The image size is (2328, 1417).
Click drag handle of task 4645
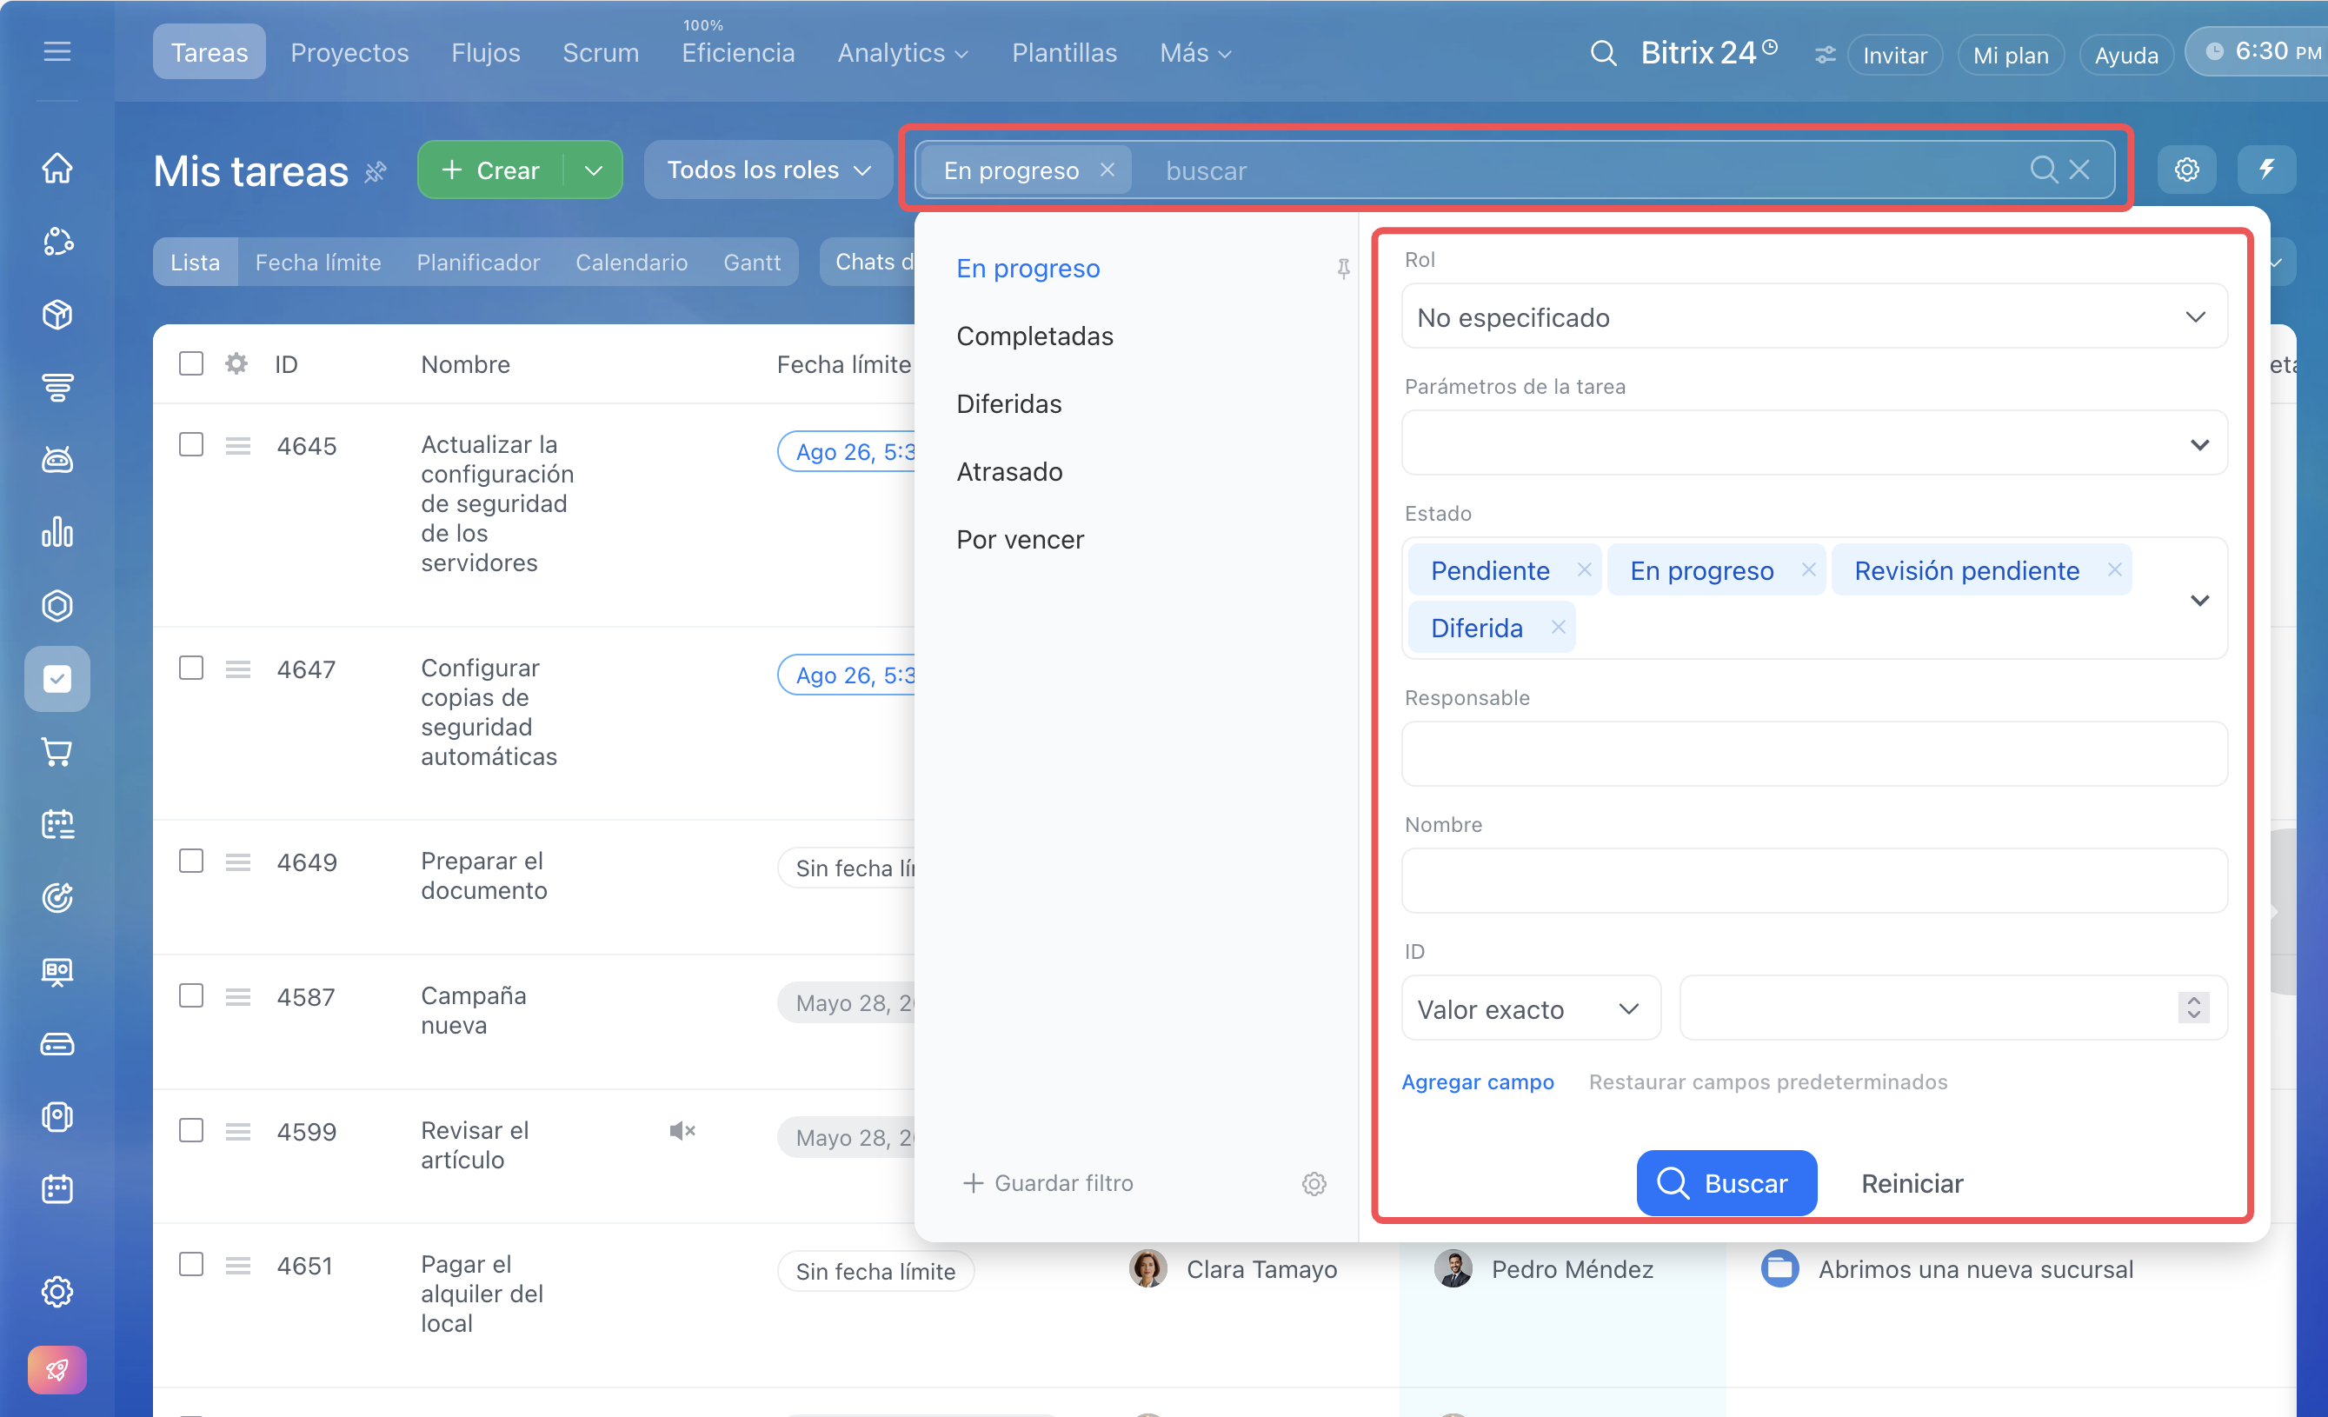238,445
